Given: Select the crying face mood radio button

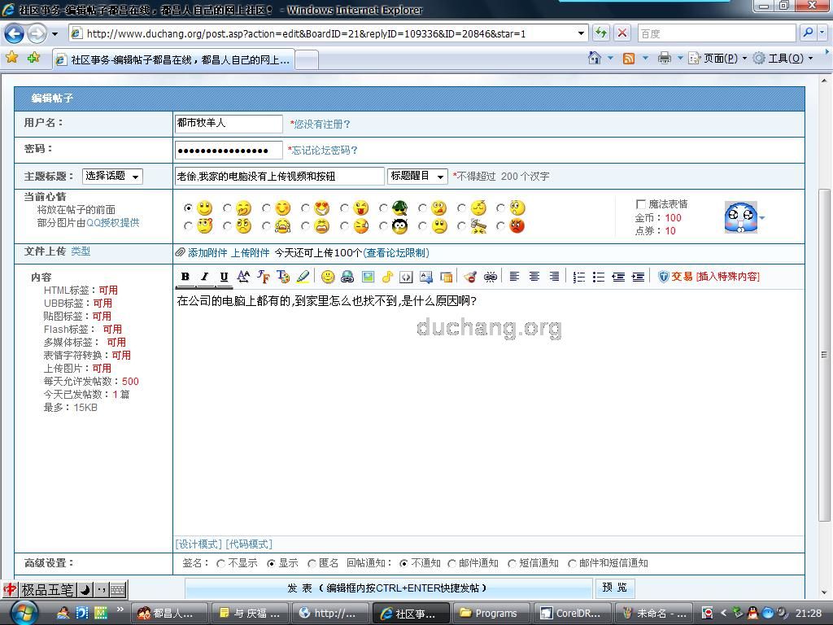Looking at the screenshot, I should pyautogui.click(x=266, y=226).
